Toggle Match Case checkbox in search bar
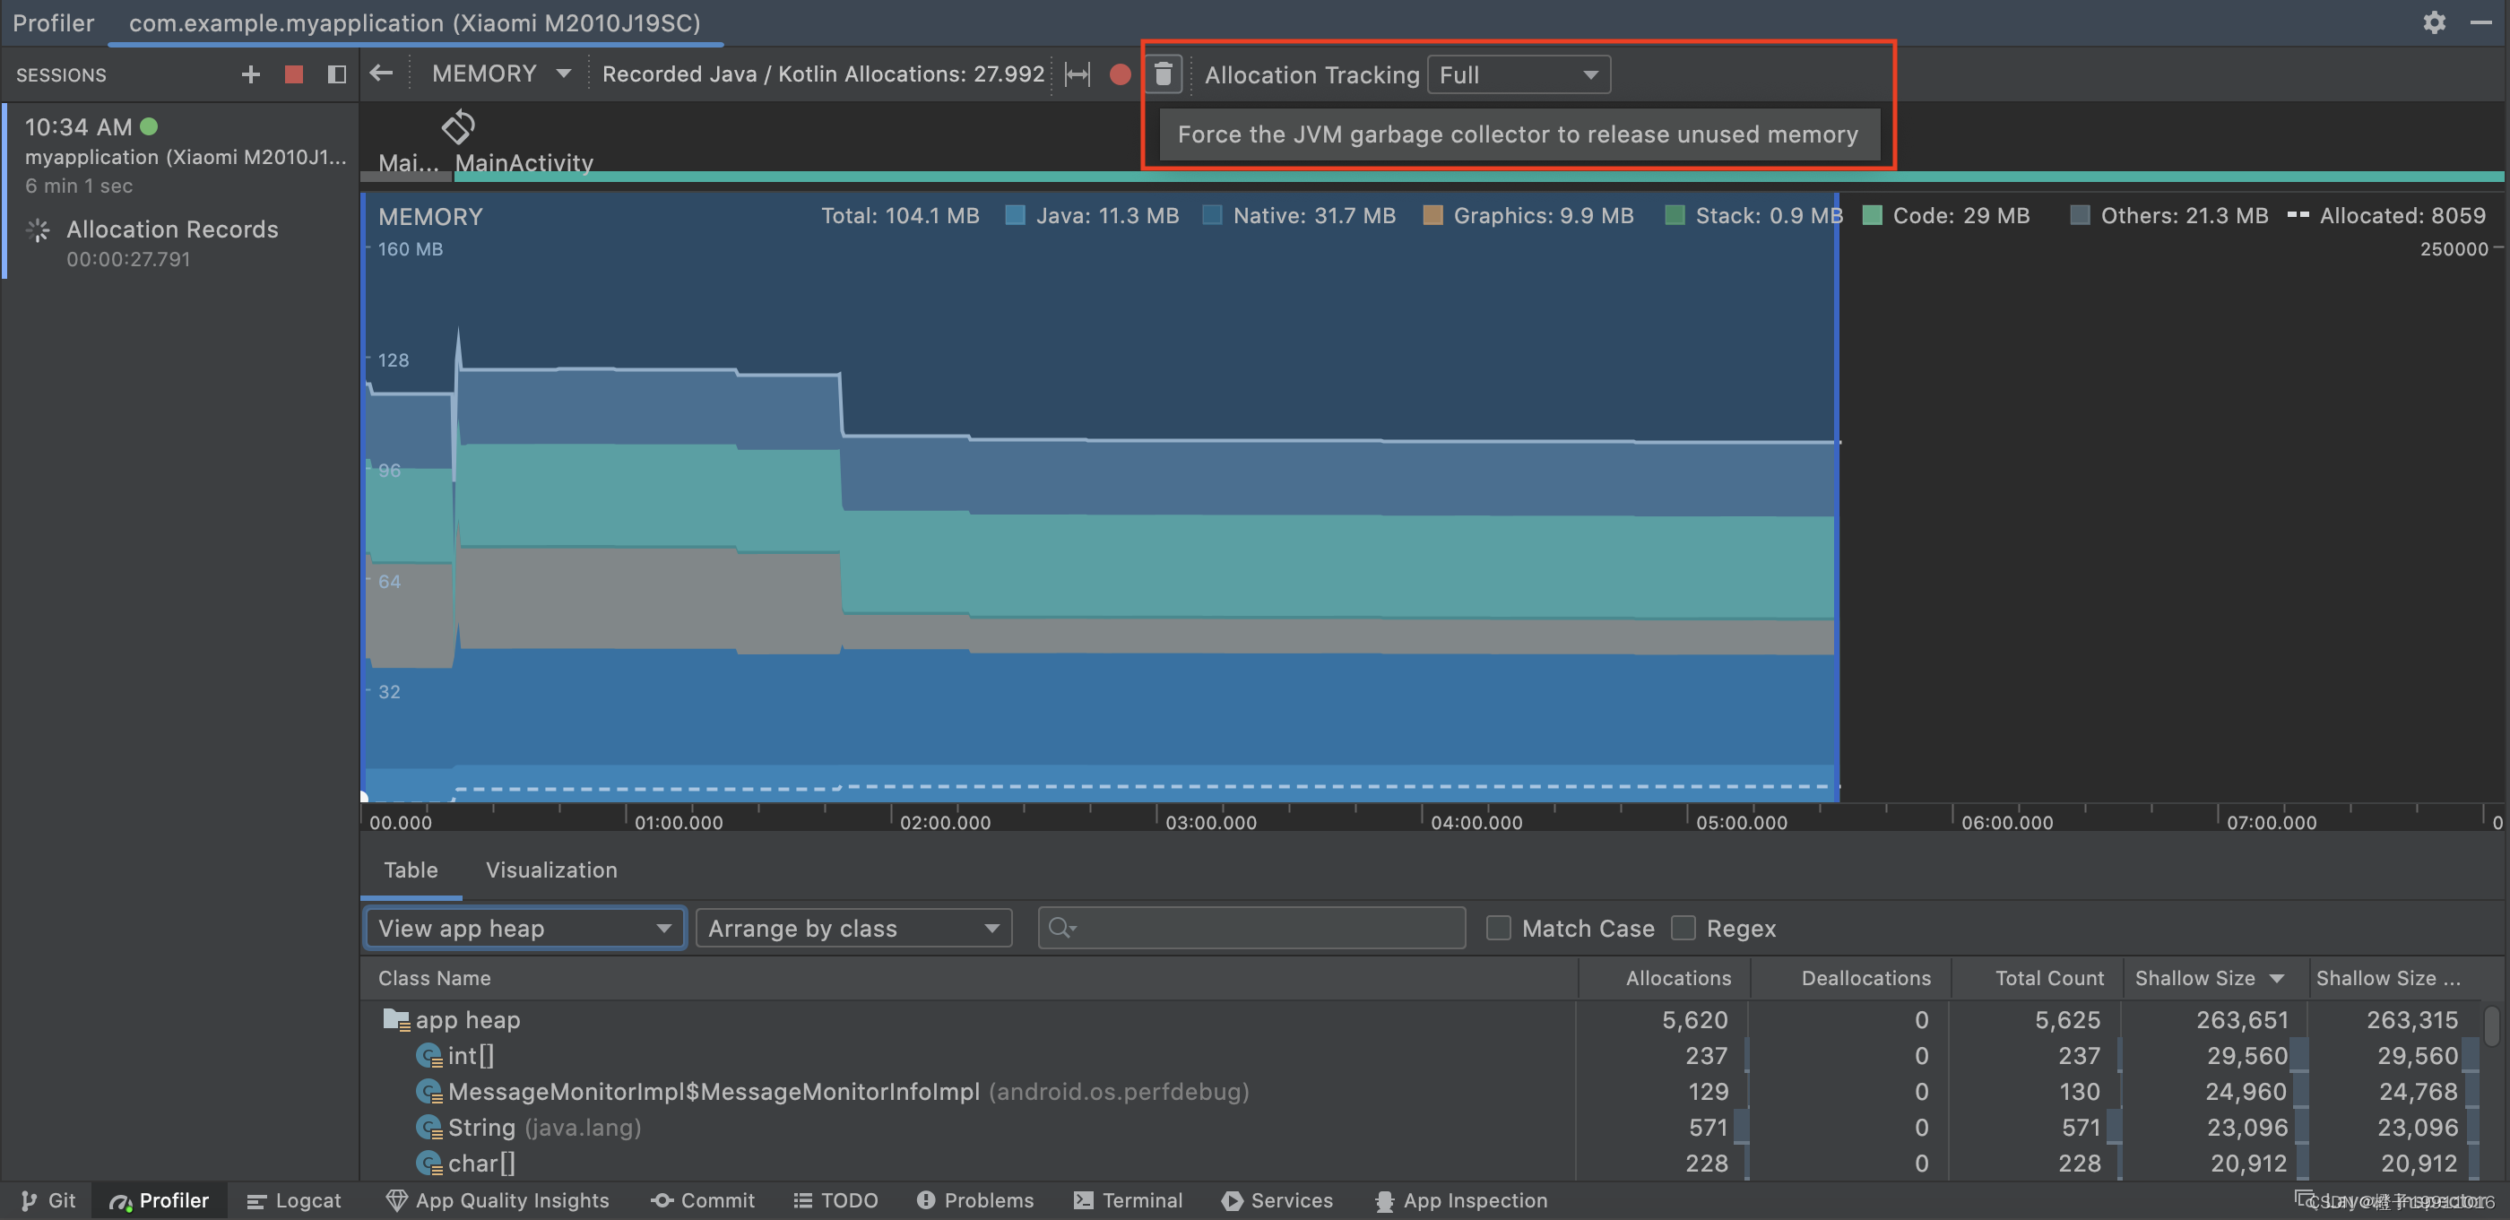Image resolution: width=2510 pixels, height=1220 pixels. pyautogui.click(x=1495, y=929)
